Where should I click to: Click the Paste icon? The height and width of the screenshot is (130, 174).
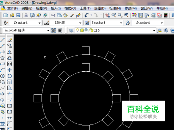65,15
